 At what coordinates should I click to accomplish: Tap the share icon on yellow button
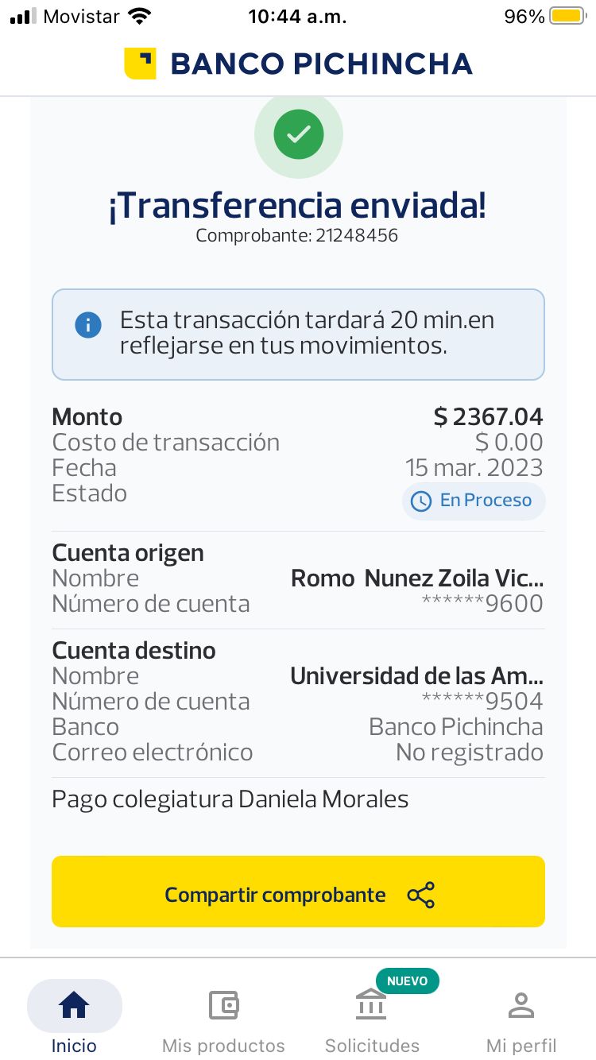pyautogui.click(x=420, y=895)
